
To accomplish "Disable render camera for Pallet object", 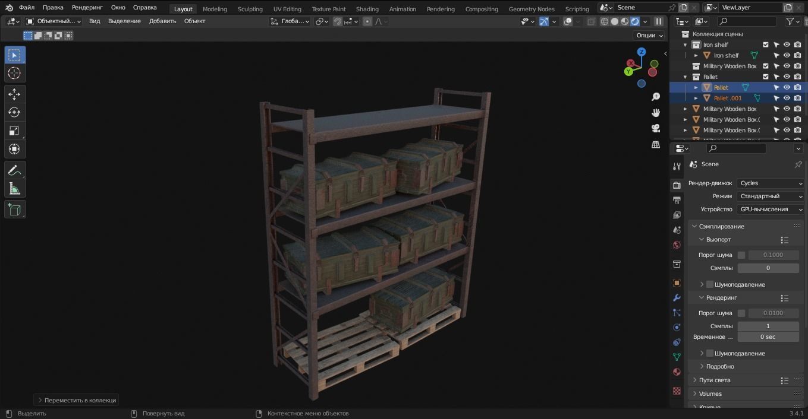I will point(798,87).
